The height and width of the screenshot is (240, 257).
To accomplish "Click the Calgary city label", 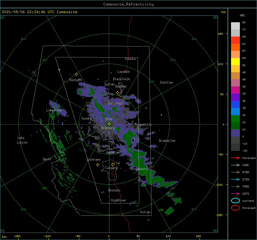I will coord(111,168).
